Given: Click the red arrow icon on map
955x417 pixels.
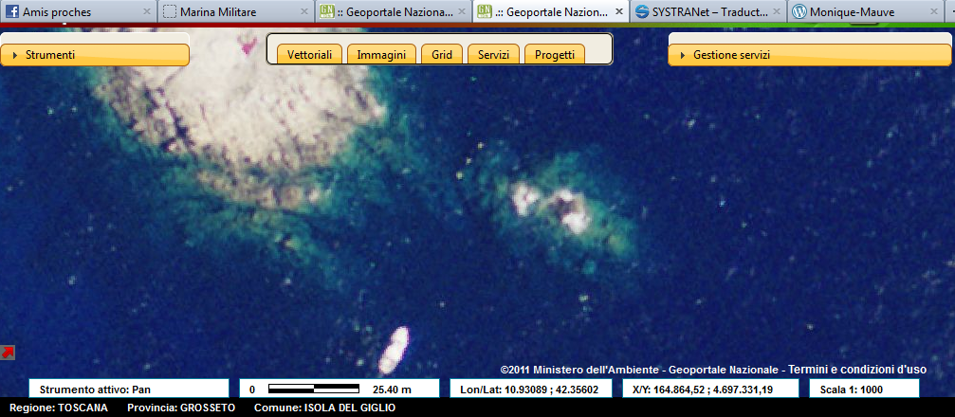Looking at the screenshot, I should point(8,353).
